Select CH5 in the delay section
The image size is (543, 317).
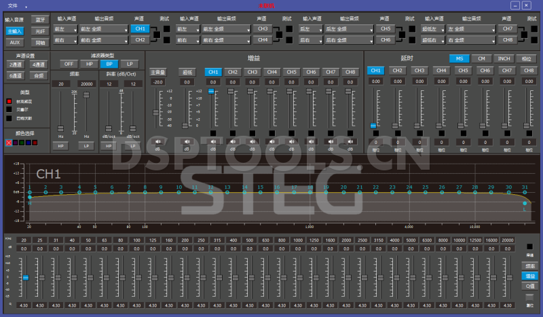pos(463,71)
